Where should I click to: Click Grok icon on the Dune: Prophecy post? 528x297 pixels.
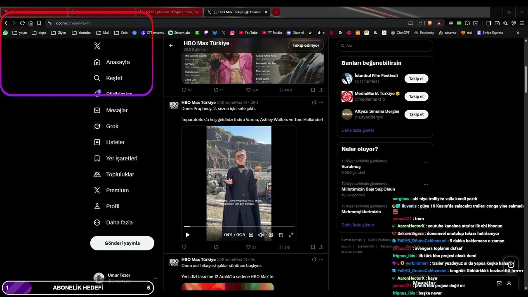[x=314, y=102]
